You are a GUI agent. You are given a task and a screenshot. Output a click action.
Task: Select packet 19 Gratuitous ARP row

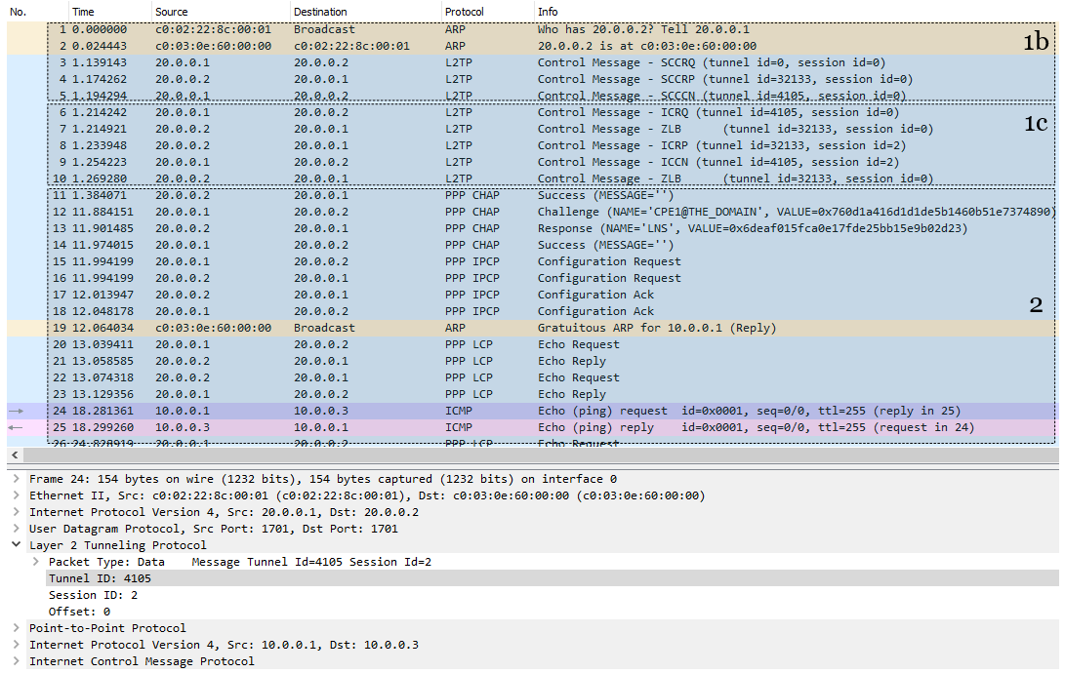point(533,328)
